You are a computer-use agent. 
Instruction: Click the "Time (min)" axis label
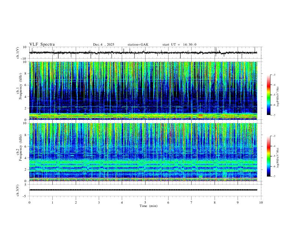[148, 206]
